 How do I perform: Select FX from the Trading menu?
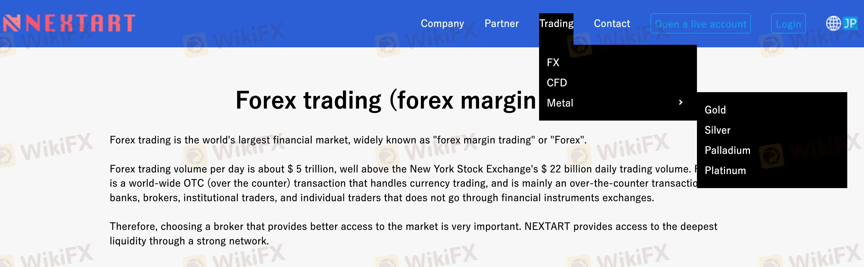[x=553, y=62]
